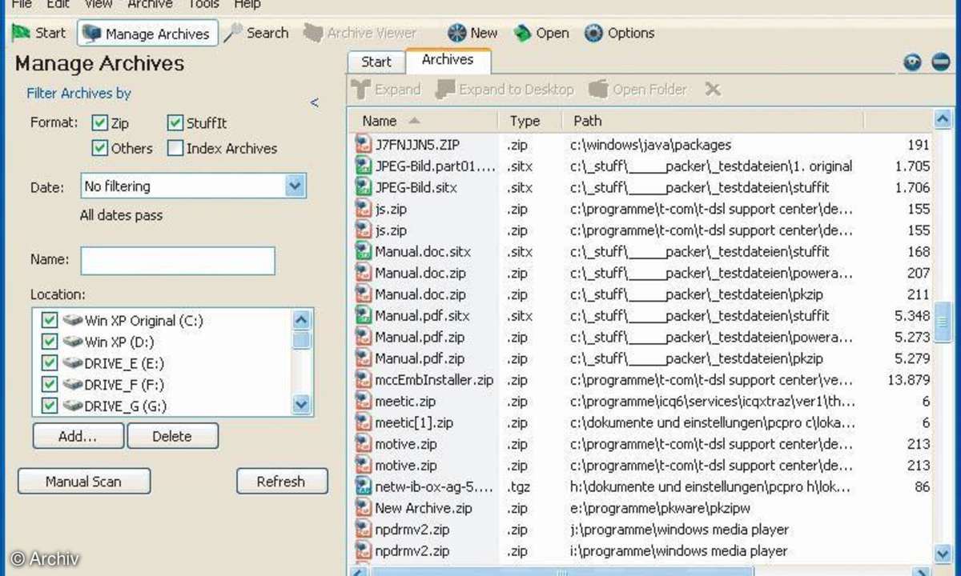Click the Delete location button

click(172, 436)
